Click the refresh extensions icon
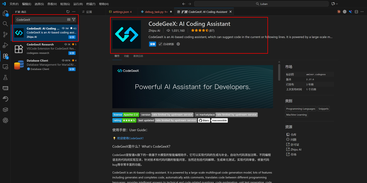Image resolution: width=367 pixels, height=183 pixels. [68, 11]
